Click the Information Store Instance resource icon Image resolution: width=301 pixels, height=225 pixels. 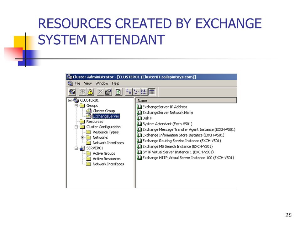[139, 135]
